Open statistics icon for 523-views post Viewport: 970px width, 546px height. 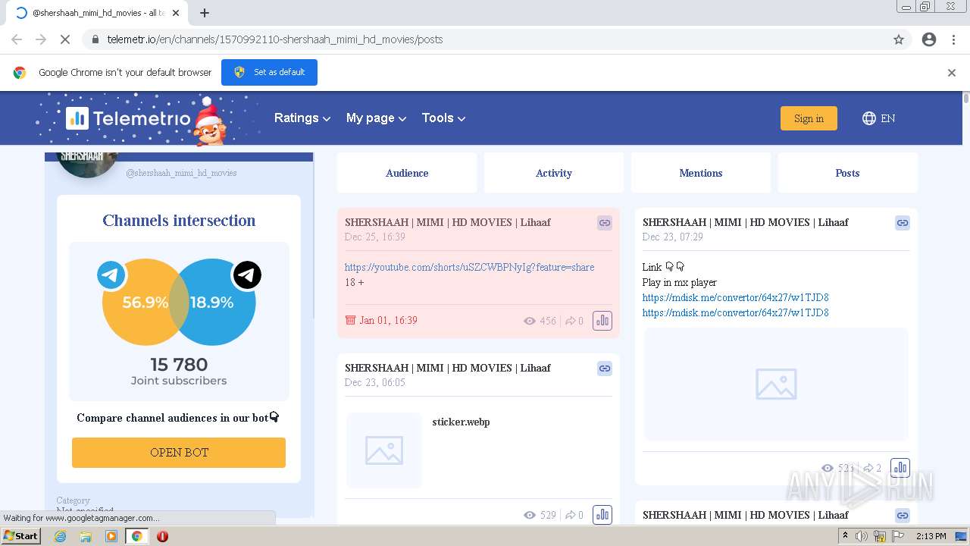pos(900,468)
